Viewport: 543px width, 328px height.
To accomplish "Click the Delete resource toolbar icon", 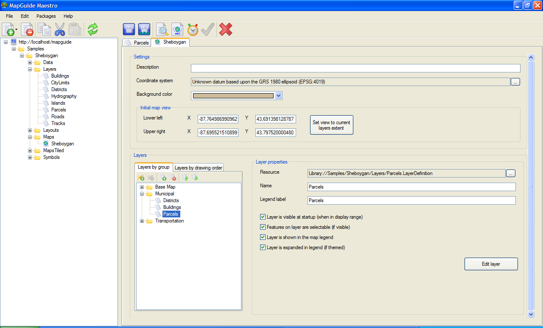I will [x=27, y=30].
